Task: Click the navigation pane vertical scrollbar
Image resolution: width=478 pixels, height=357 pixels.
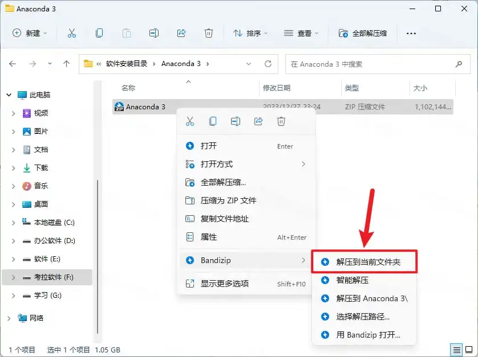Action: pyautogui.click(x=98, y=256)
